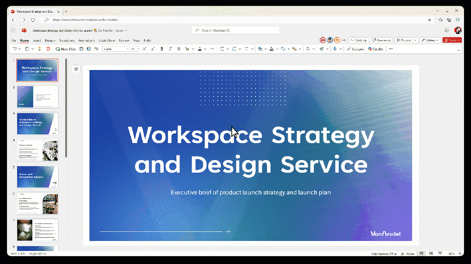Image resolution: width=471 pixels, height=264 pixels.
Task: Open the Editing mode dropdown
Action: coord(430,40)
